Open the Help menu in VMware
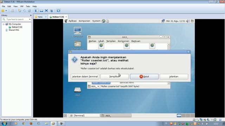Screen dimensions: 225x126 (34, 6)
